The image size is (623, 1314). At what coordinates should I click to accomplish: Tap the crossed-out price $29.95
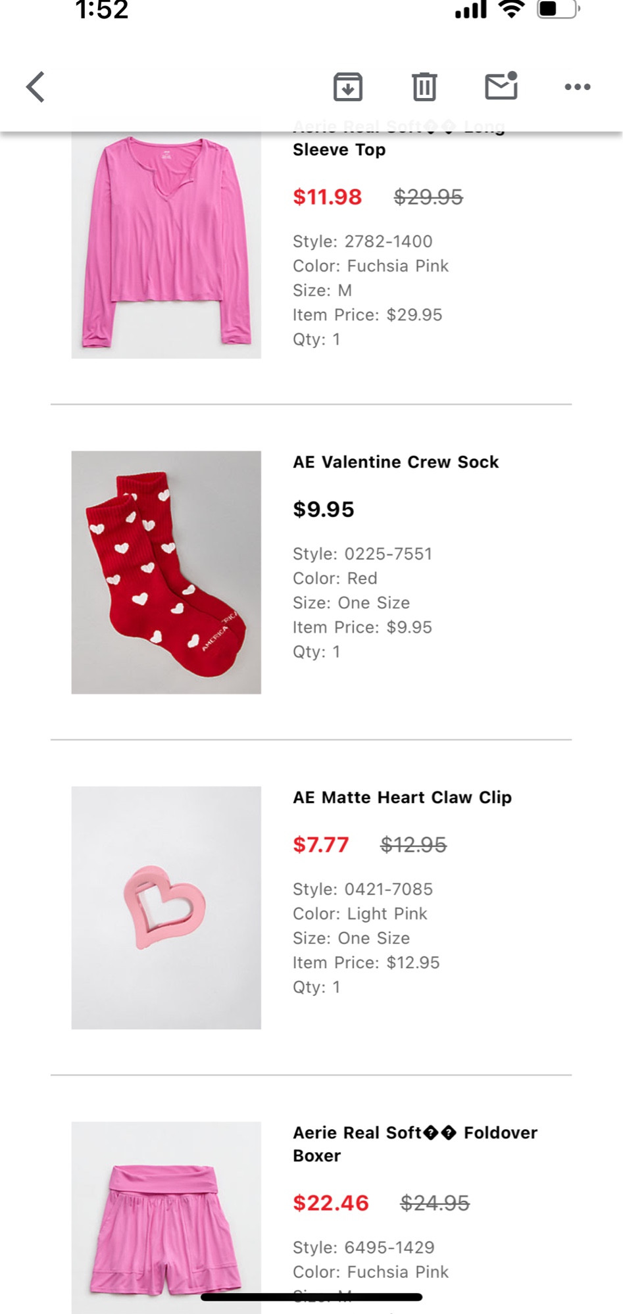click(x=428, y=197)
